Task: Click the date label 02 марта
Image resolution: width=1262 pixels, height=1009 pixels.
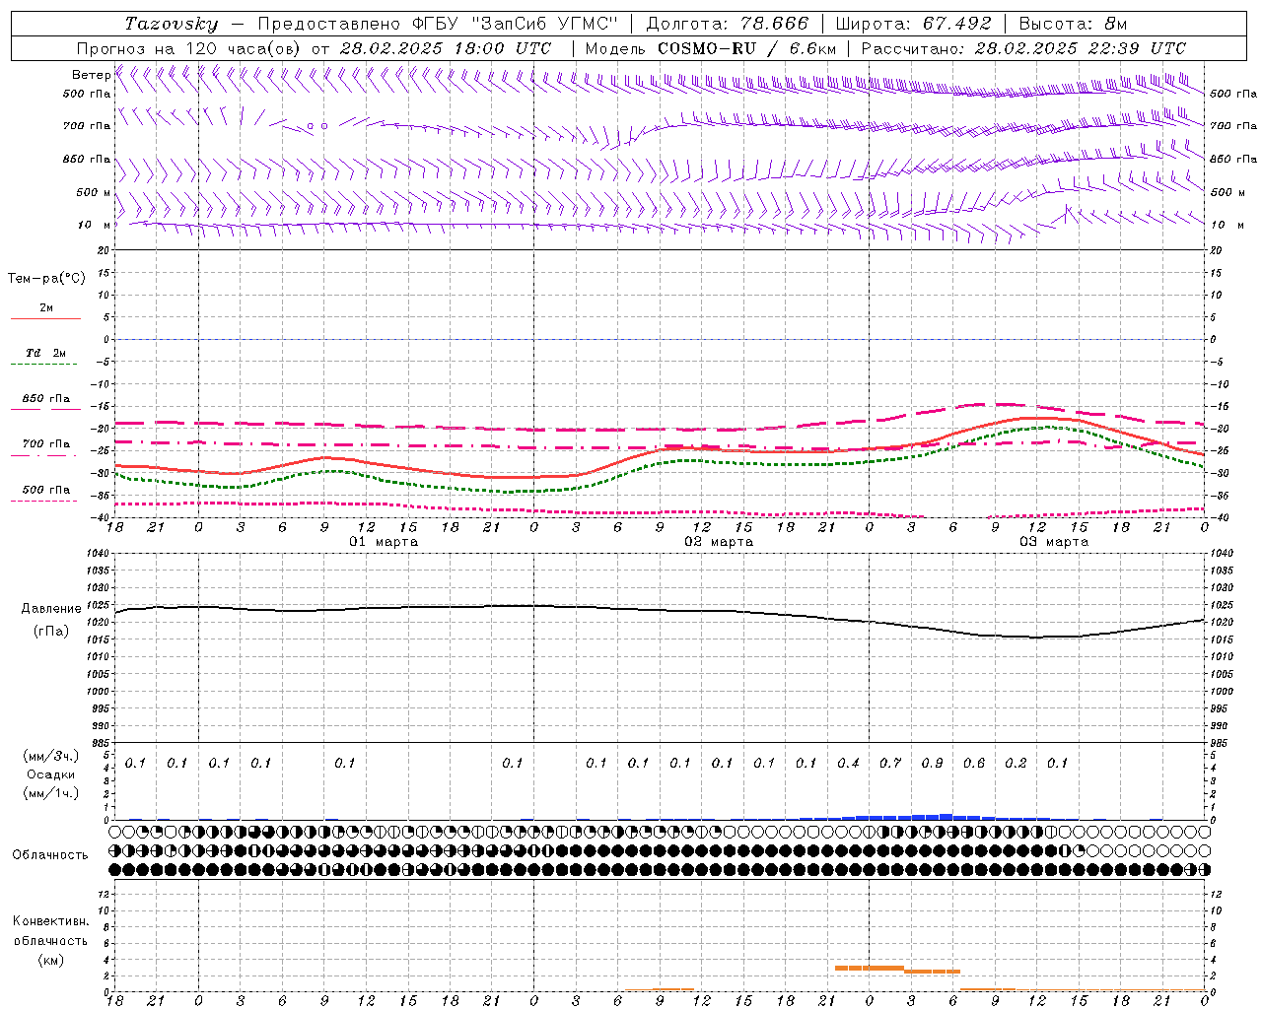Action: [719, 542]
